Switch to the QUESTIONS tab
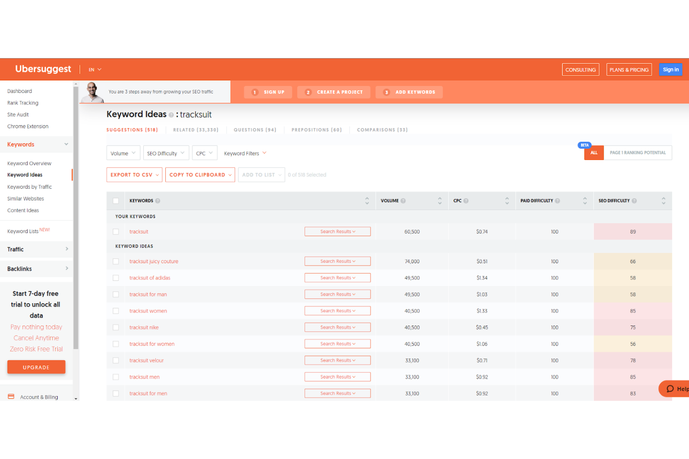689x459 pixels. 255,130
